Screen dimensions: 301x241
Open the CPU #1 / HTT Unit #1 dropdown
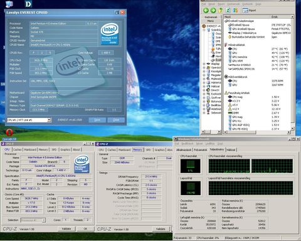(x=49, y=120)
